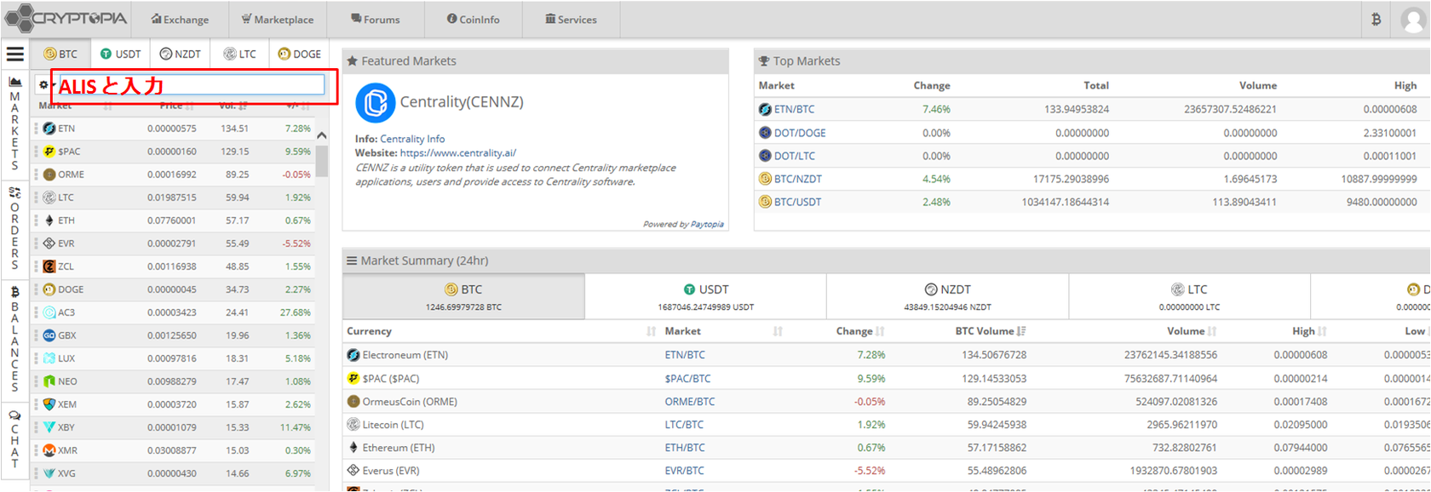Click the Bitcoin balance icon in top bar
The width and height of the screenshot is (1431, 492).
pos(1376,19)
